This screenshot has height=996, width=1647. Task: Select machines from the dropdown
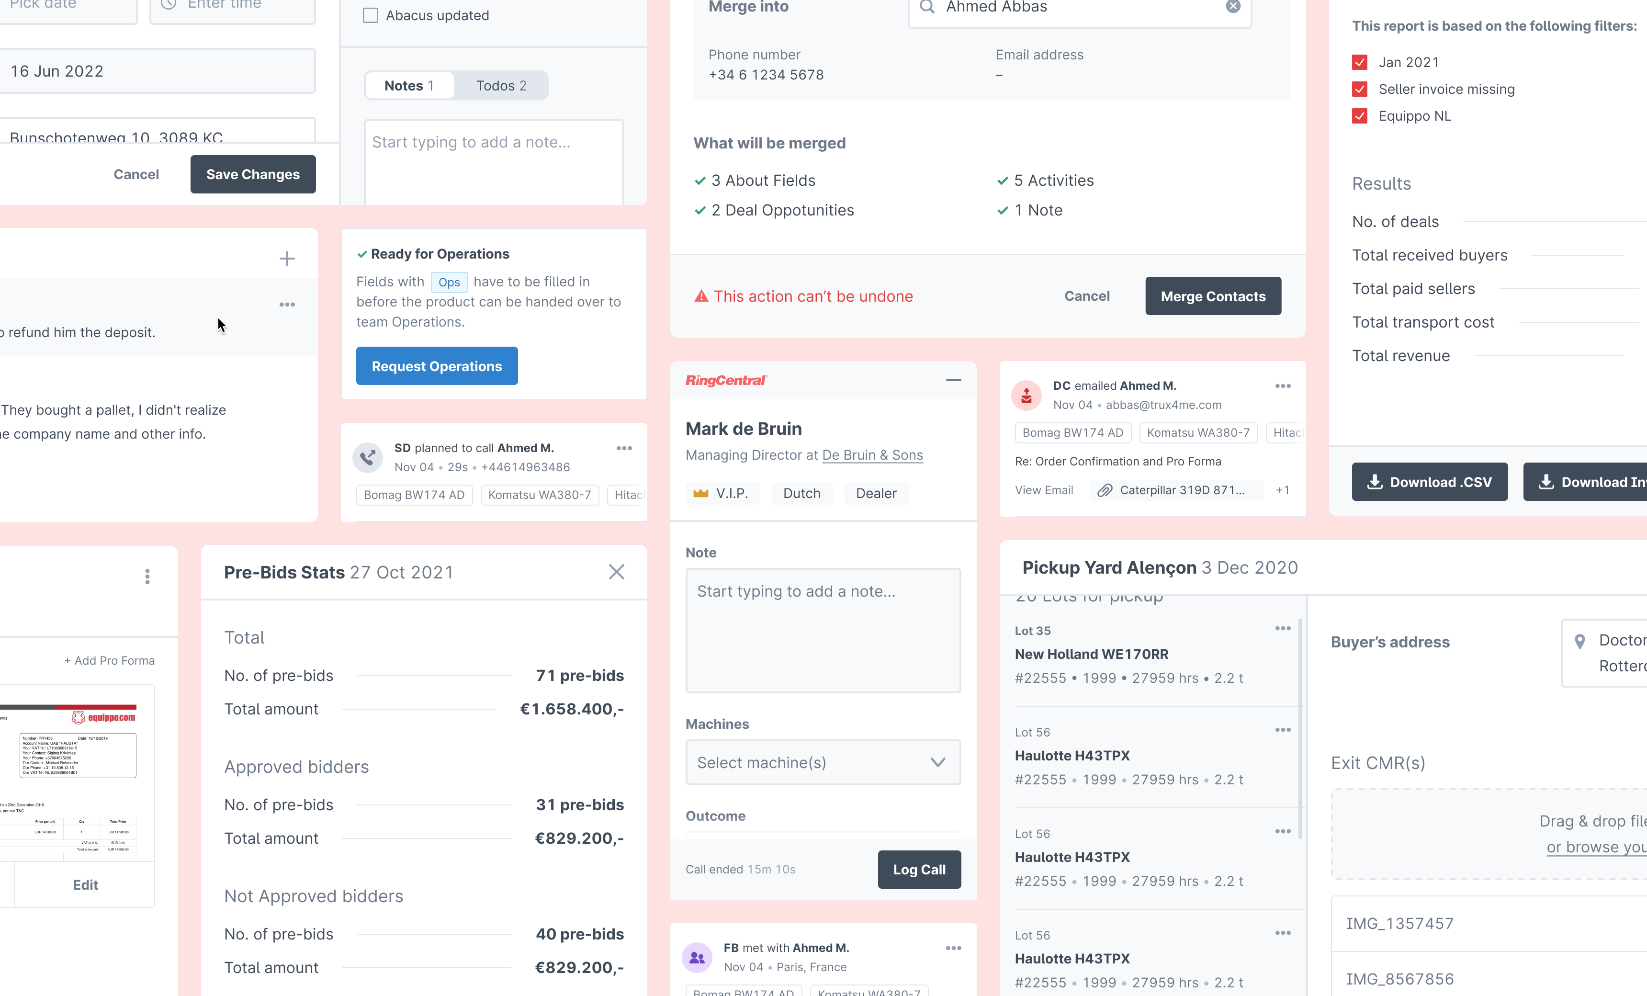823,762
